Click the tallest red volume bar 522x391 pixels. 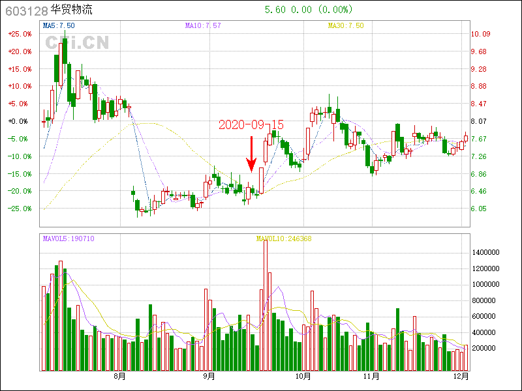point(266,305)
